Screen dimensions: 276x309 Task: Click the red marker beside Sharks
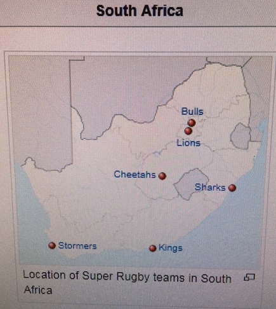(x=232, y=188)
